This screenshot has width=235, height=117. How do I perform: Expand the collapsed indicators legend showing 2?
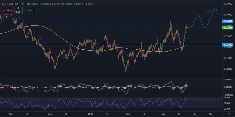[x=5, y=17]
